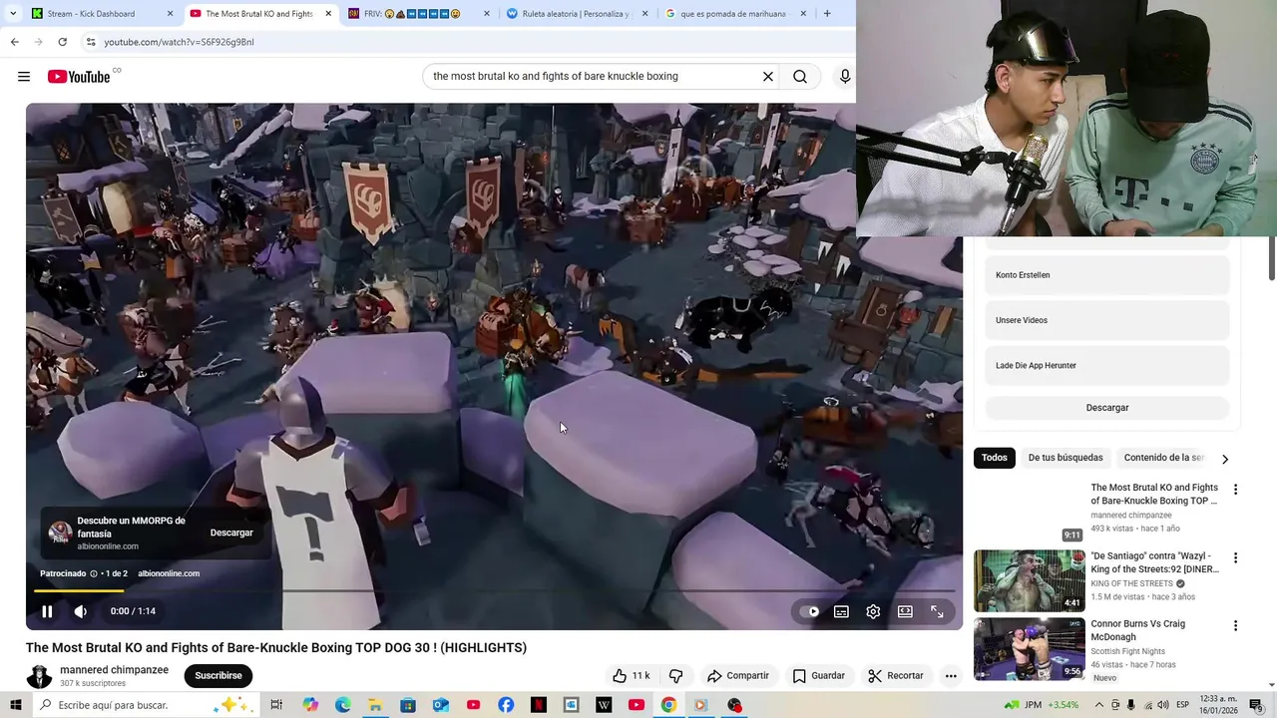Pause the video playback

[47, 611]
